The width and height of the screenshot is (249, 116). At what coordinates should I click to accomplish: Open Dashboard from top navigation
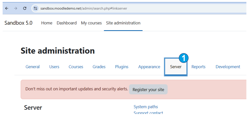coord(66,23)
